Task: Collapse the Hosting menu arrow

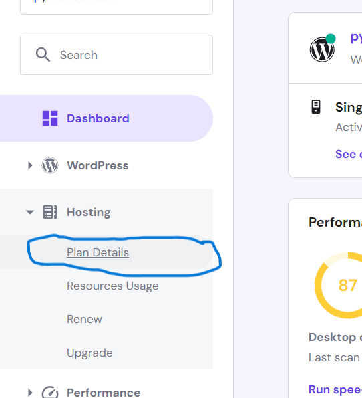Action: [30, 212]
